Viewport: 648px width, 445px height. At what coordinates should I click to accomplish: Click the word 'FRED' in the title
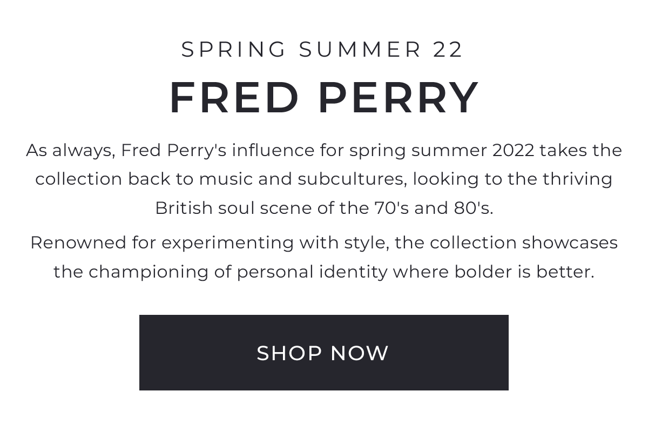[234, 98]
